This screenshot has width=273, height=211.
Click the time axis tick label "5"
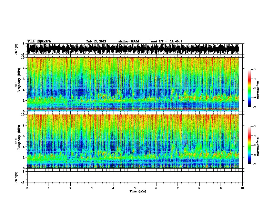pos(135,188)
